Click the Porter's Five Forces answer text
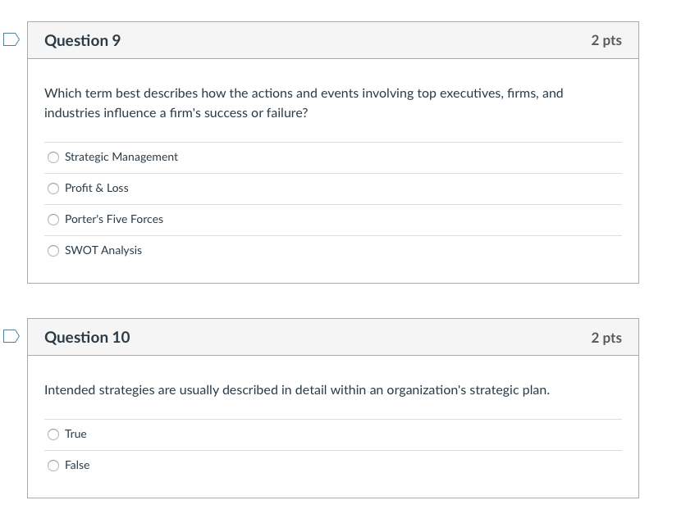 coord(113,219)
